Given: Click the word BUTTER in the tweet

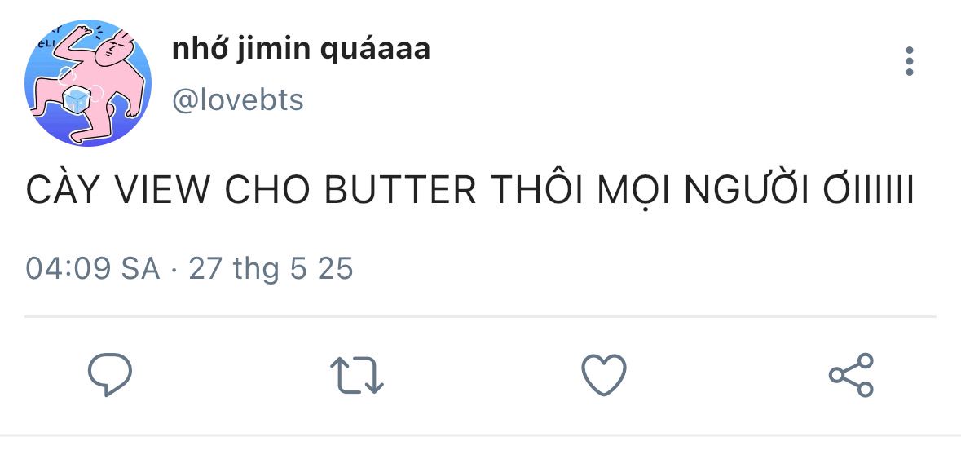Looking at the screenshot, I should coord(399,190).
